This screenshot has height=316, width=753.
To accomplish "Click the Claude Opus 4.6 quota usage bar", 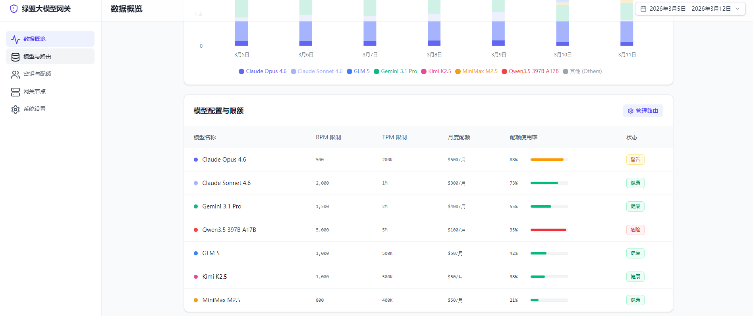I will (x=549, y=160).
